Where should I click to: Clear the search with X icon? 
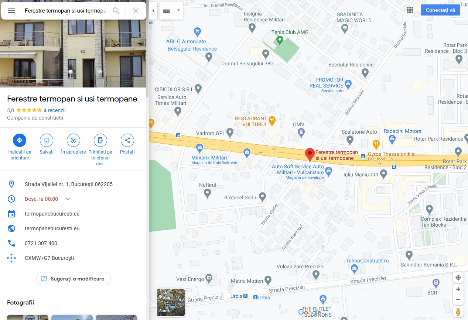[136, 11]
